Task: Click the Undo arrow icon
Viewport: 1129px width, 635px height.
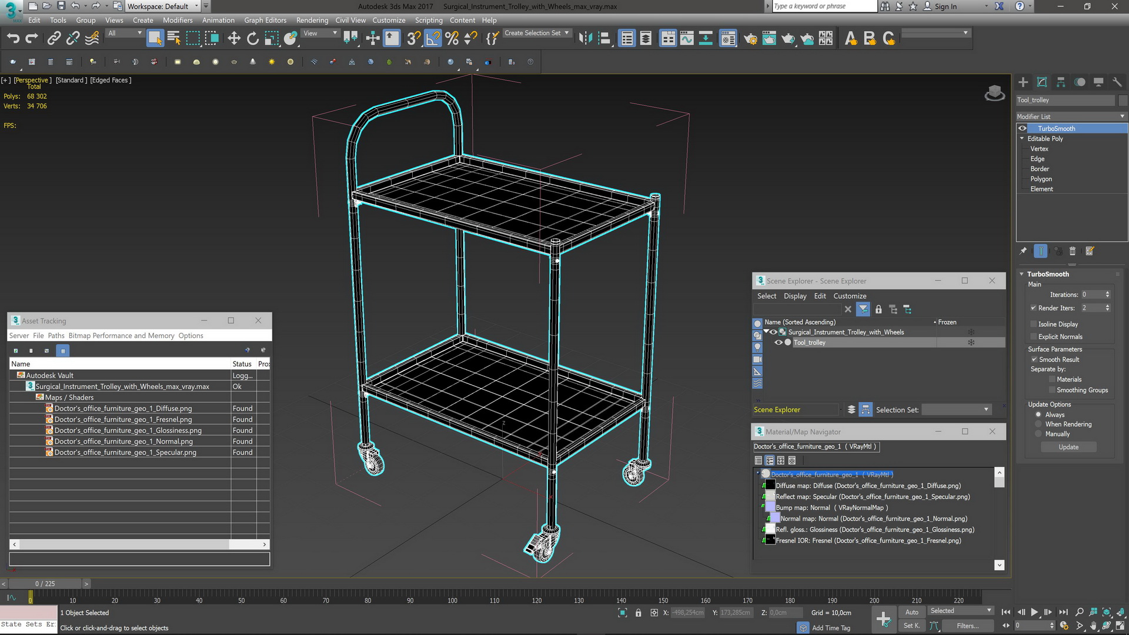Action: [13, 39]
